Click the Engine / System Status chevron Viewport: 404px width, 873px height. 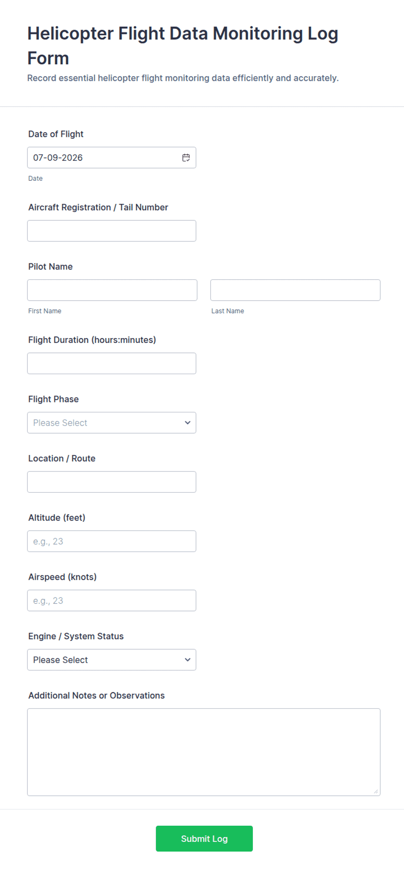click(x=187, y=660)
